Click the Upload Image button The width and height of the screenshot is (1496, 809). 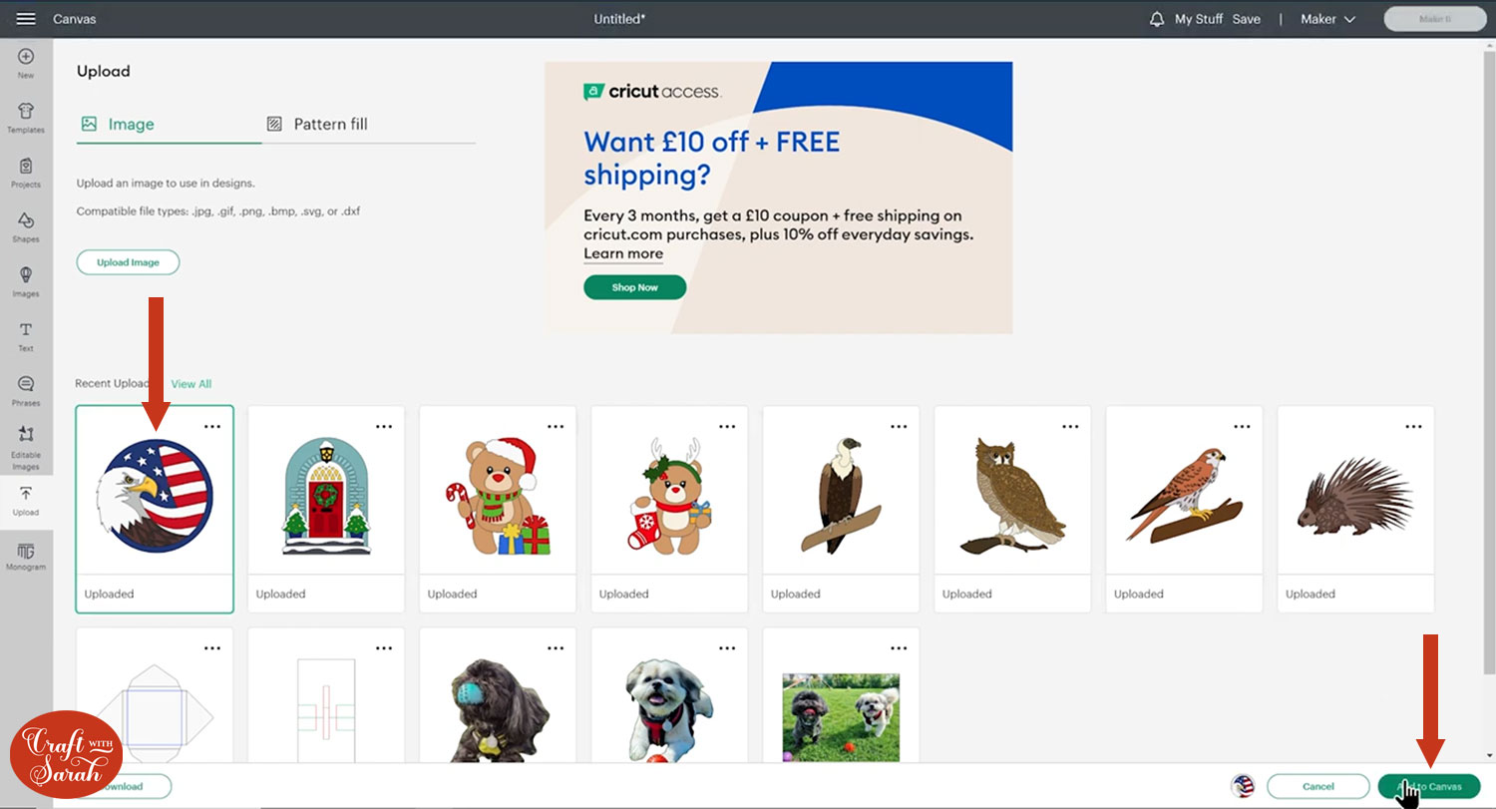click(x=128, y=262)
